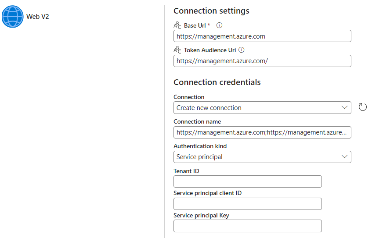Click the ABC text type icon beside Token Audience Uri
The image size is (372, 238).
[177, 50]
